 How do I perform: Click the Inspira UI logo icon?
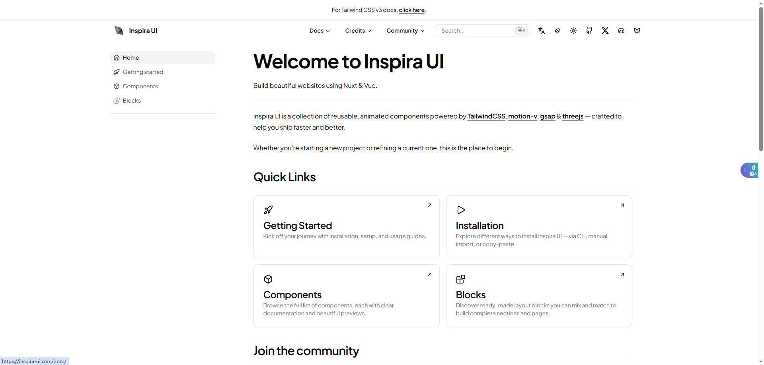tap(119, 31)
